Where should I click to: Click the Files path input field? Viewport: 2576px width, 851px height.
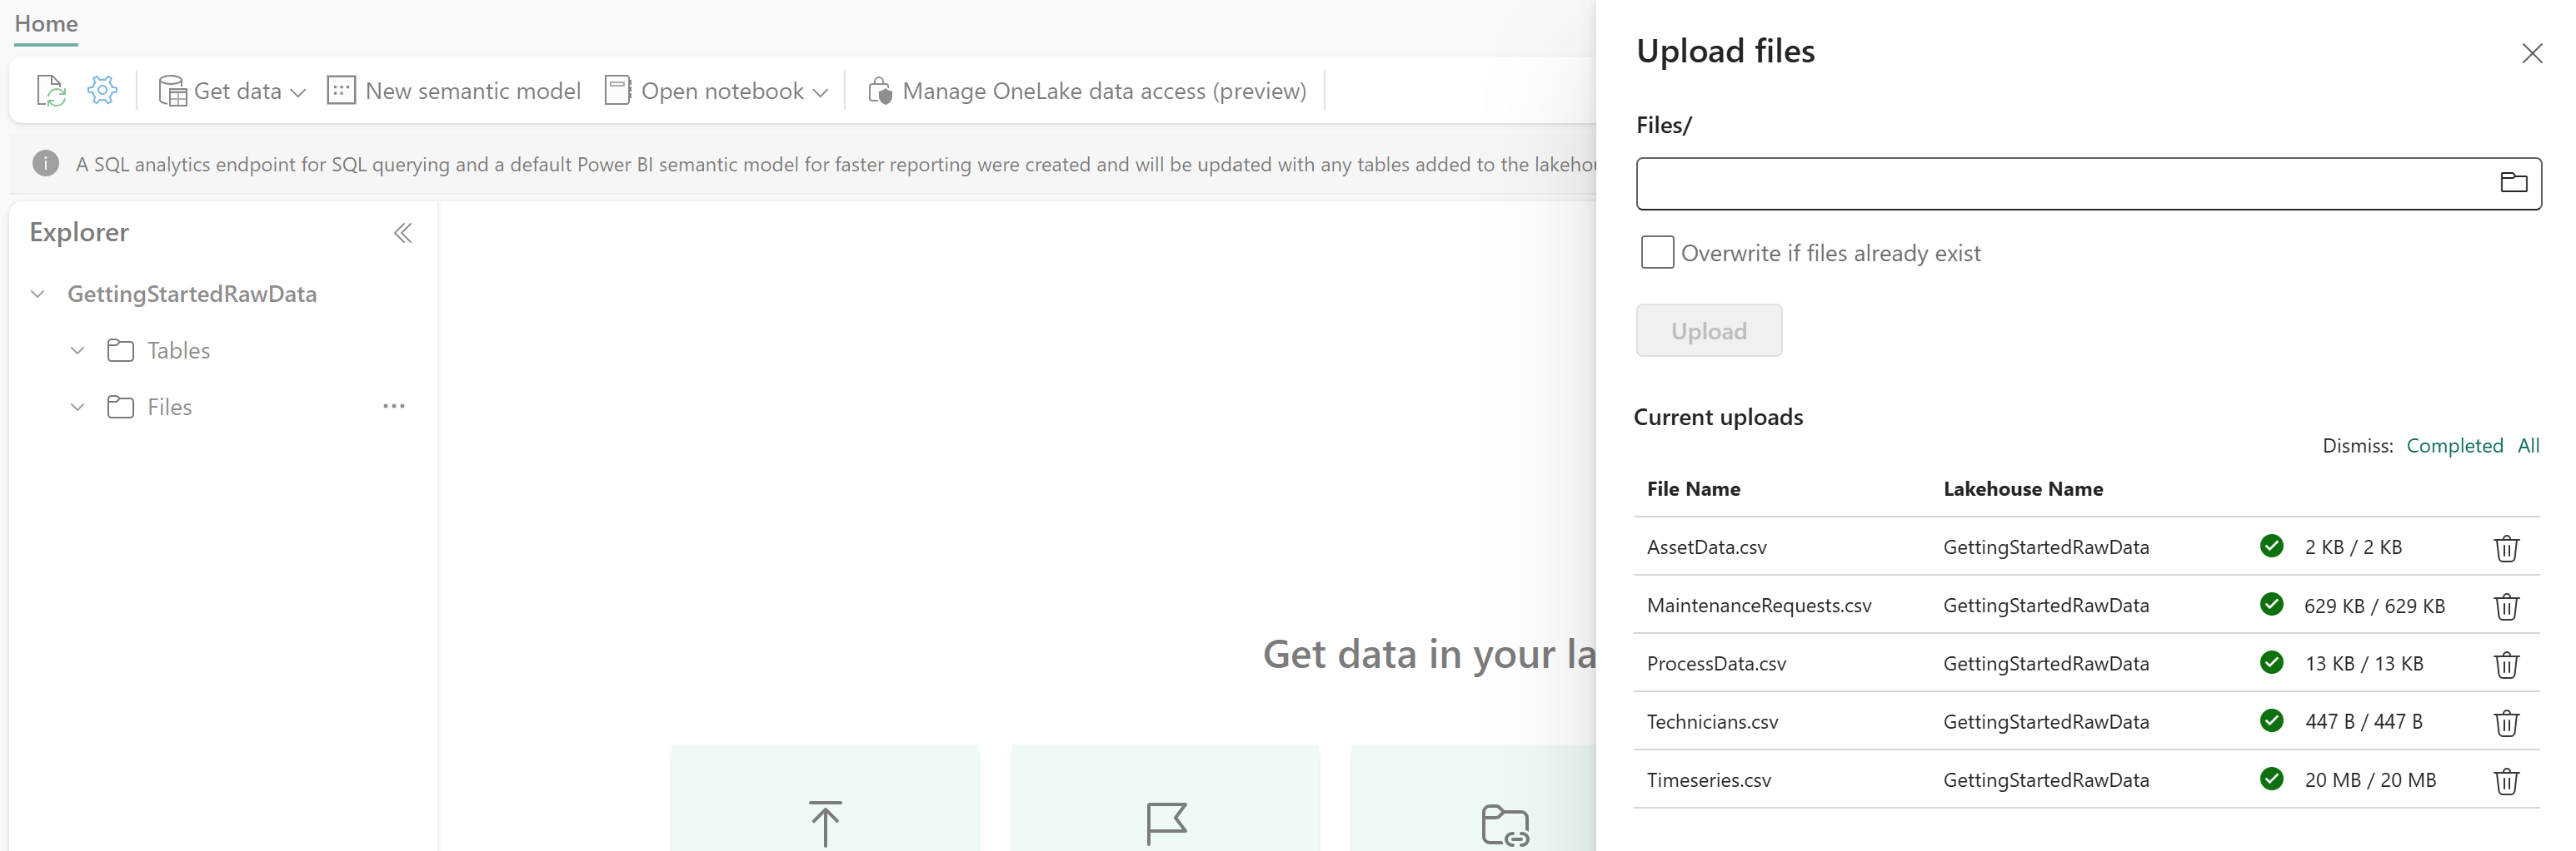point(2088,184)
